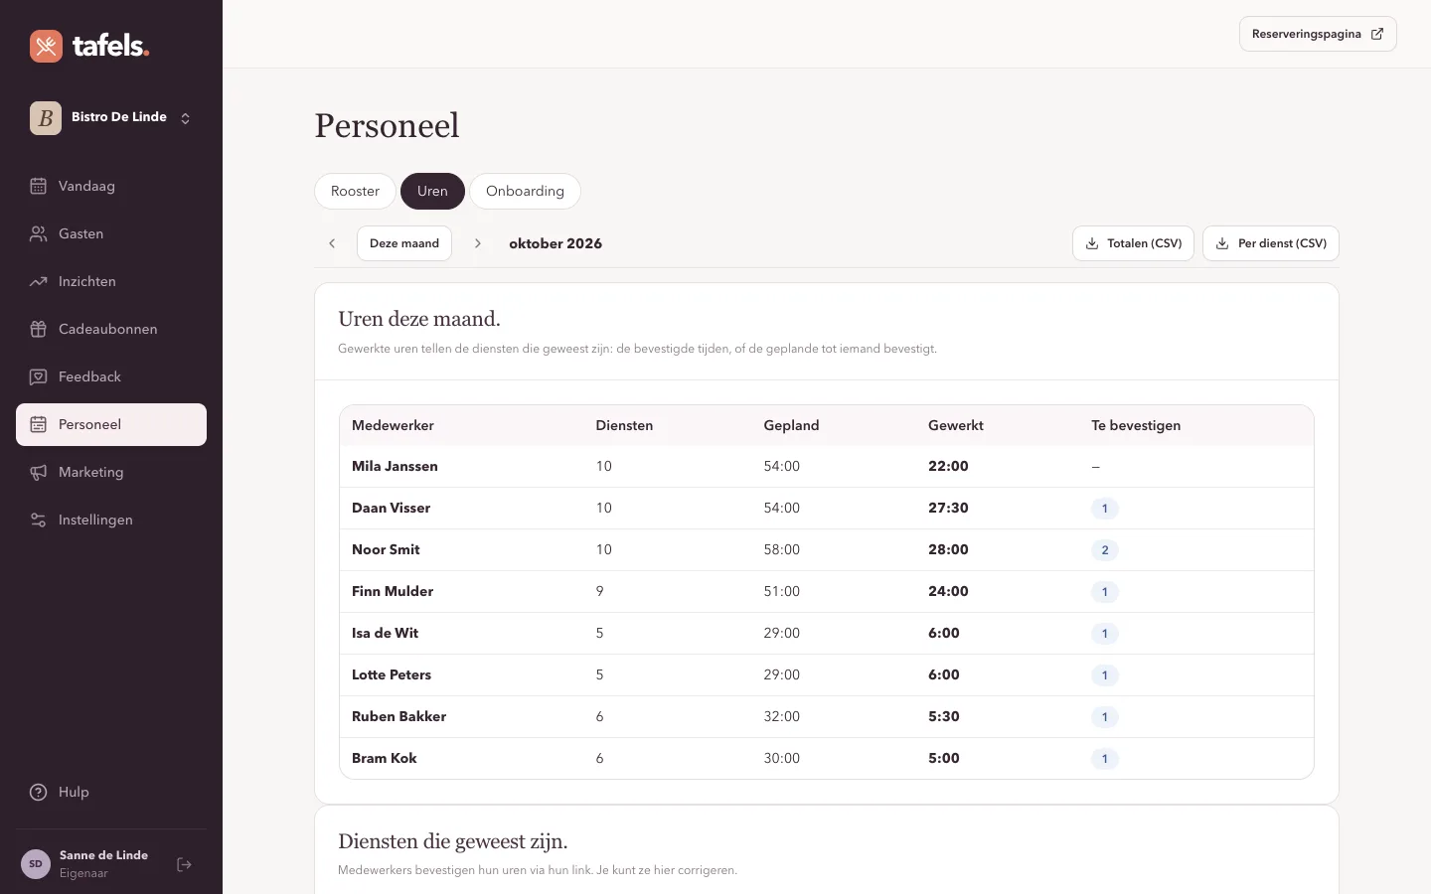The height and width of the screenshot is (894, 1431).
Task: Export Per dienst (CSV)
Action: point(1271,243)
